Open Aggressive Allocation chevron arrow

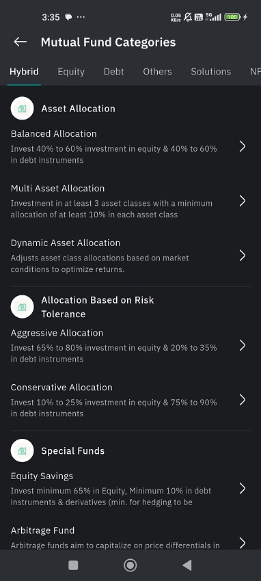[242, 345]
